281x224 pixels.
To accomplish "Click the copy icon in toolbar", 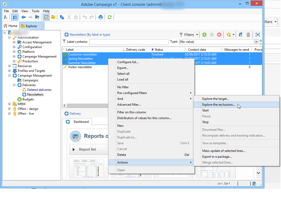I will tap(62, 17).
